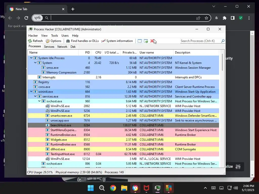Viewport: 259px width, 194px height.
Task: Click the CPU Usage status entry
Action: (x=40, y=172)
